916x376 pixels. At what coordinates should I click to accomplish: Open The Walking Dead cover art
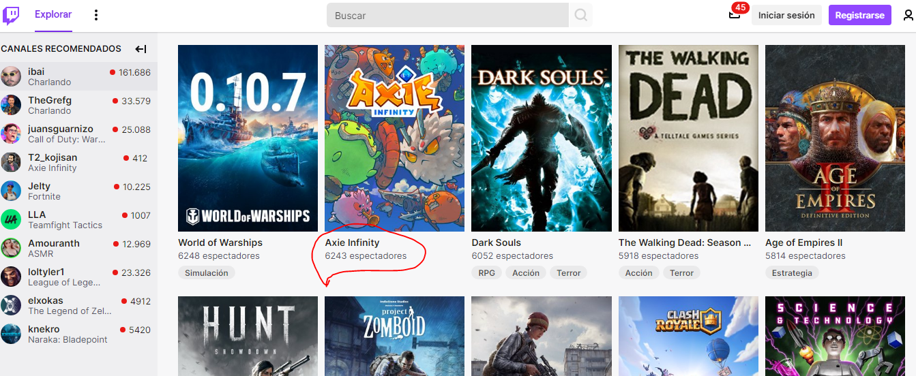click(x=688, y=138)
